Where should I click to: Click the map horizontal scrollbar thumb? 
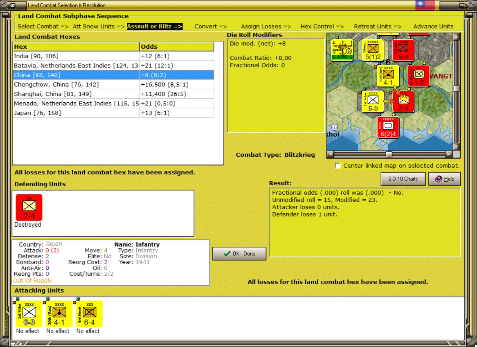pyautogui.click(x=389, y=154)
